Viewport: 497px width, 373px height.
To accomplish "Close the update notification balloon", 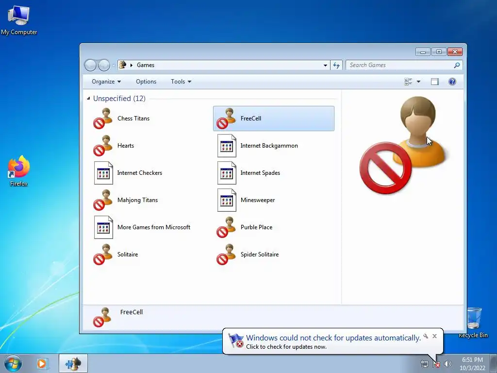I will 434,336.
